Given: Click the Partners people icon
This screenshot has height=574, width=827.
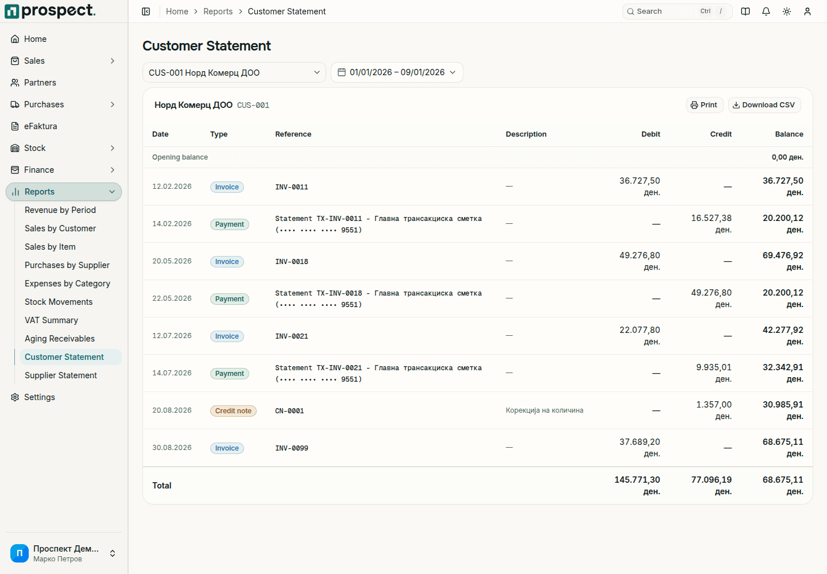Looking at the screenshot, I should (15, 83).
